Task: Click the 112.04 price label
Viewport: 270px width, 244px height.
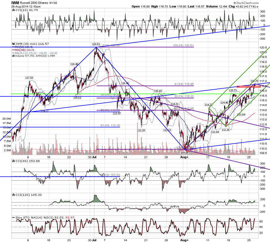Action: click(x=215, y=132)
